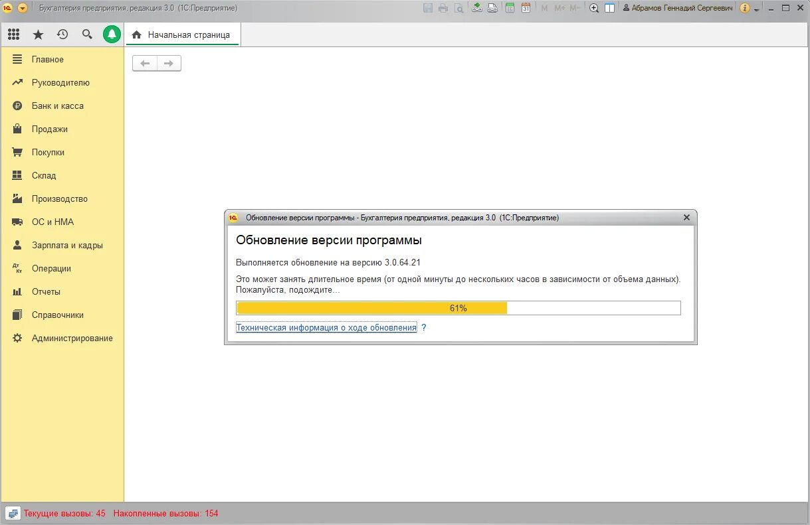The height and width of the screenshot is (525, 810).
Task: Open the Банк и касса section
Action: [62, 106]
